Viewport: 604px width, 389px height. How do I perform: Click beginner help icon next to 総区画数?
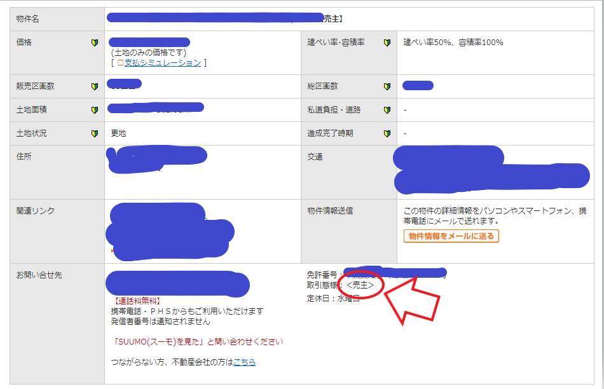[x=387, y=86]
